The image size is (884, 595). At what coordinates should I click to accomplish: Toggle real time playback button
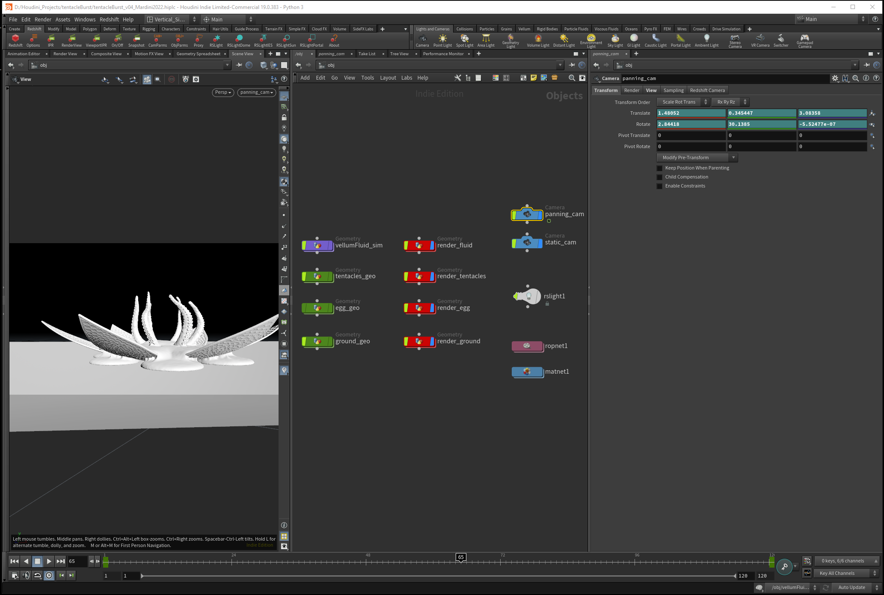pyautogui.click(x=49, y=575)
